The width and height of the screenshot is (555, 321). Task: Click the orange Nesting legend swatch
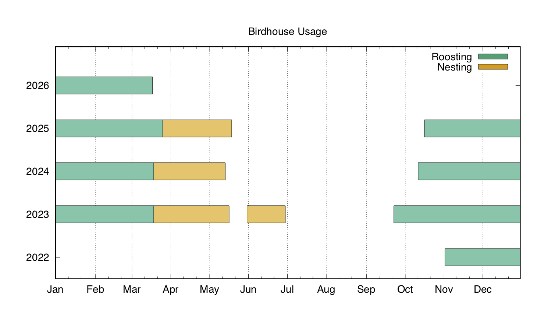[493, 67]
